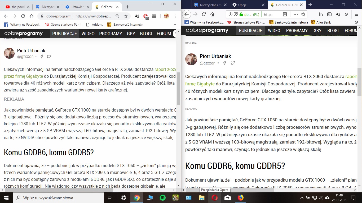The width and height of the screenshot is (362, 203).
Task: Click Chrome profile avatar icon
Action: click(166, 16)
